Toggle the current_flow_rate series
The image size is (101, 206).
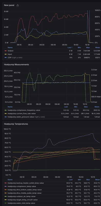(x=22, y=114)
